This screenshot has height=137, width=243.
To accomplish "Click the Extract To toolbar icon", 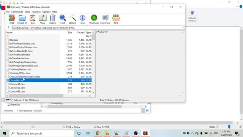I will coord(22,19).
